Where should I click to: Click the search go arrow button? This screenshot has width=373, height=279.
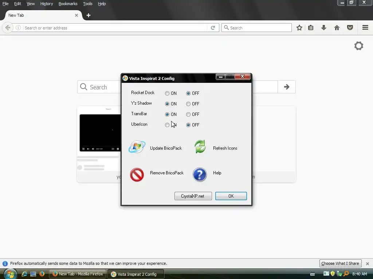tap(287, 87)
